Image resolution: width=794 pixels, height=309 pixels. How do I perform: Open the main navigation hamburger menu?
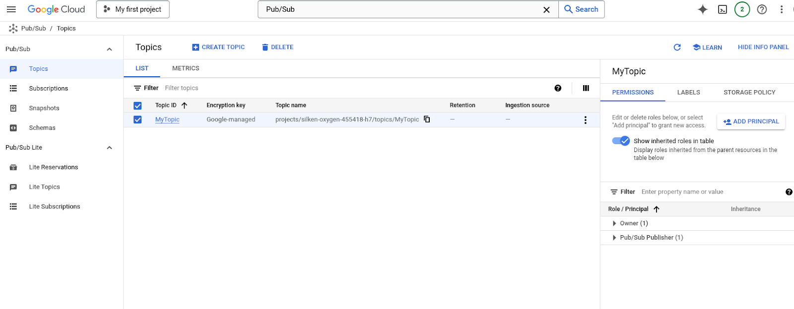11,9
